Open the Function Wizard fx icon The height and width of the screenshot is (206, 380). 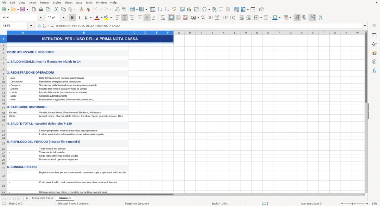39,26
